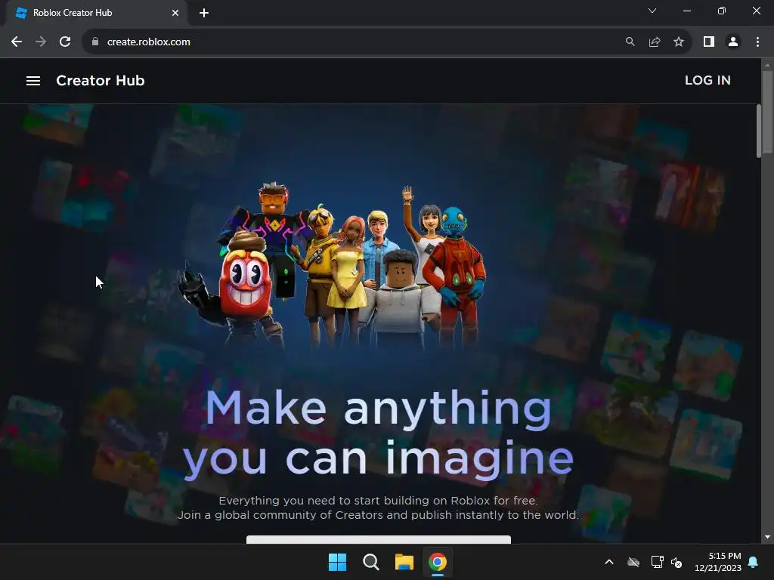The width and height of the screenshot is (774, 580).
Task: Click the zoom magnifier icon in address bar
Action: (630, 42)
